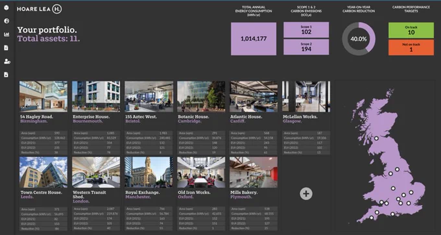The width and height of the screenshot is (441, 235).
Task: Open the 54 Hagley Road photo
Action: [x=43, y=97]
